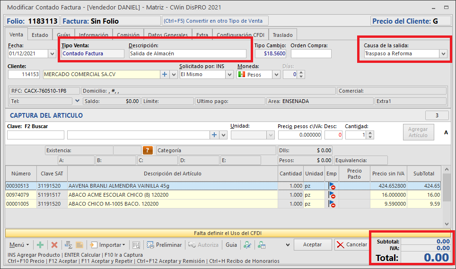Click the Clave search input field

click(35, 135)
